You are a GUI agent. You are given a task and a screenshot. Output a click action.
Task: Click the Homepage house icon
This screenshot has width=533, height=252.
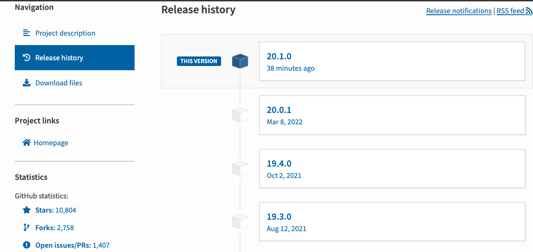tap(27, 142)
